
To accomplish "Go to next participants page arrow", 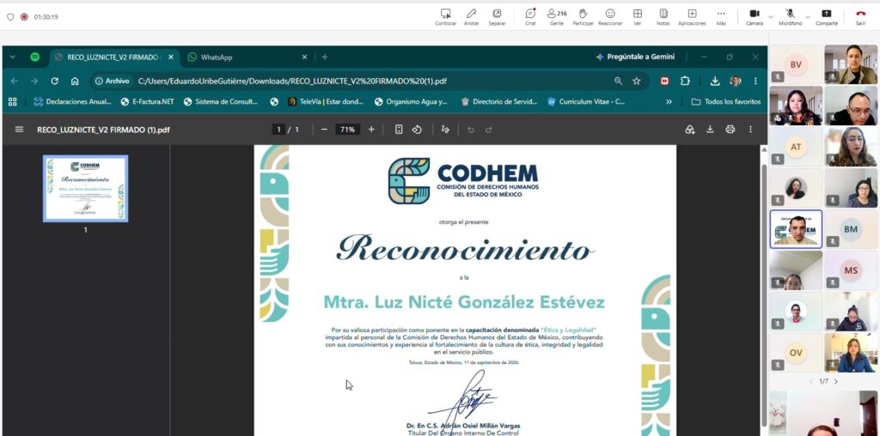I will tap(836, 381).
